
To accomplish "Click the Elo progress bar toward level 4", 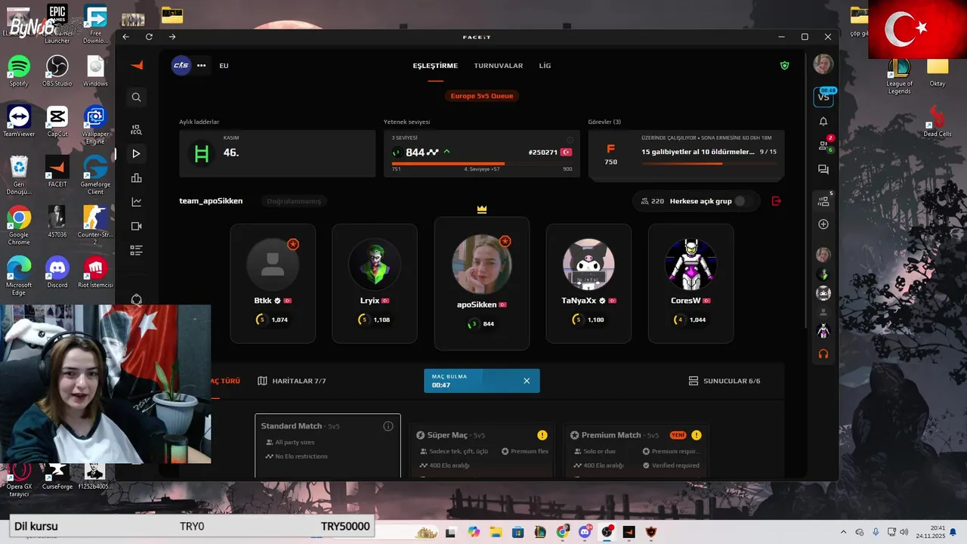I will 482,163.
